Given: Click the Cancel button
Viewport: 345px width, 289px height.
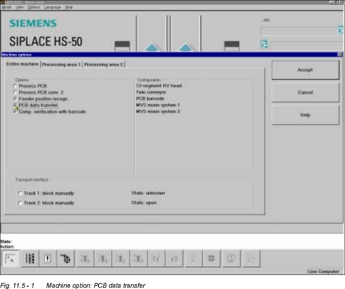Looking at the screenshot, I should click(305, 92).
